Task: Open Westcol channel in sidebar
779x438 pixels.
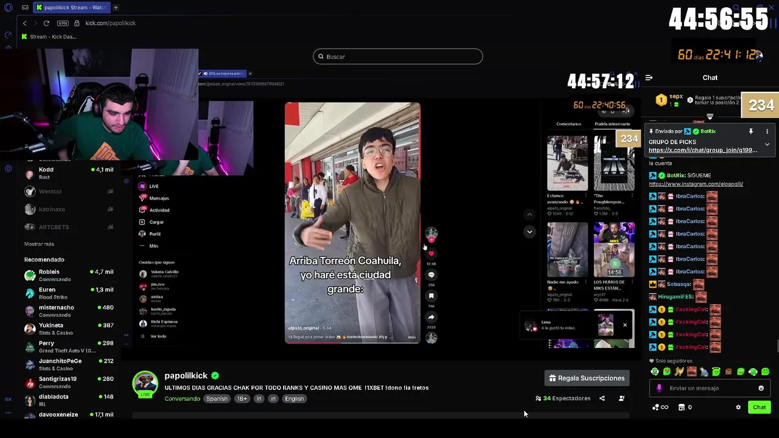Action: 69,191
